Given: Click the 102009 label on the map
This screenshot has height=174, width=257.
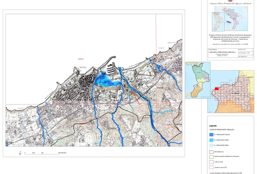Looking at the screenshot, I should coord(113,128).
